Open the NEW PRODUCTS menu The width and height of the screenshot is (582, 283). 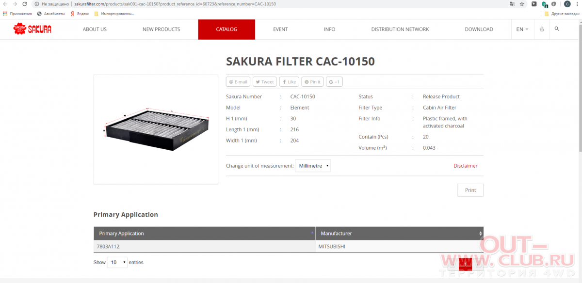(161, 29)
